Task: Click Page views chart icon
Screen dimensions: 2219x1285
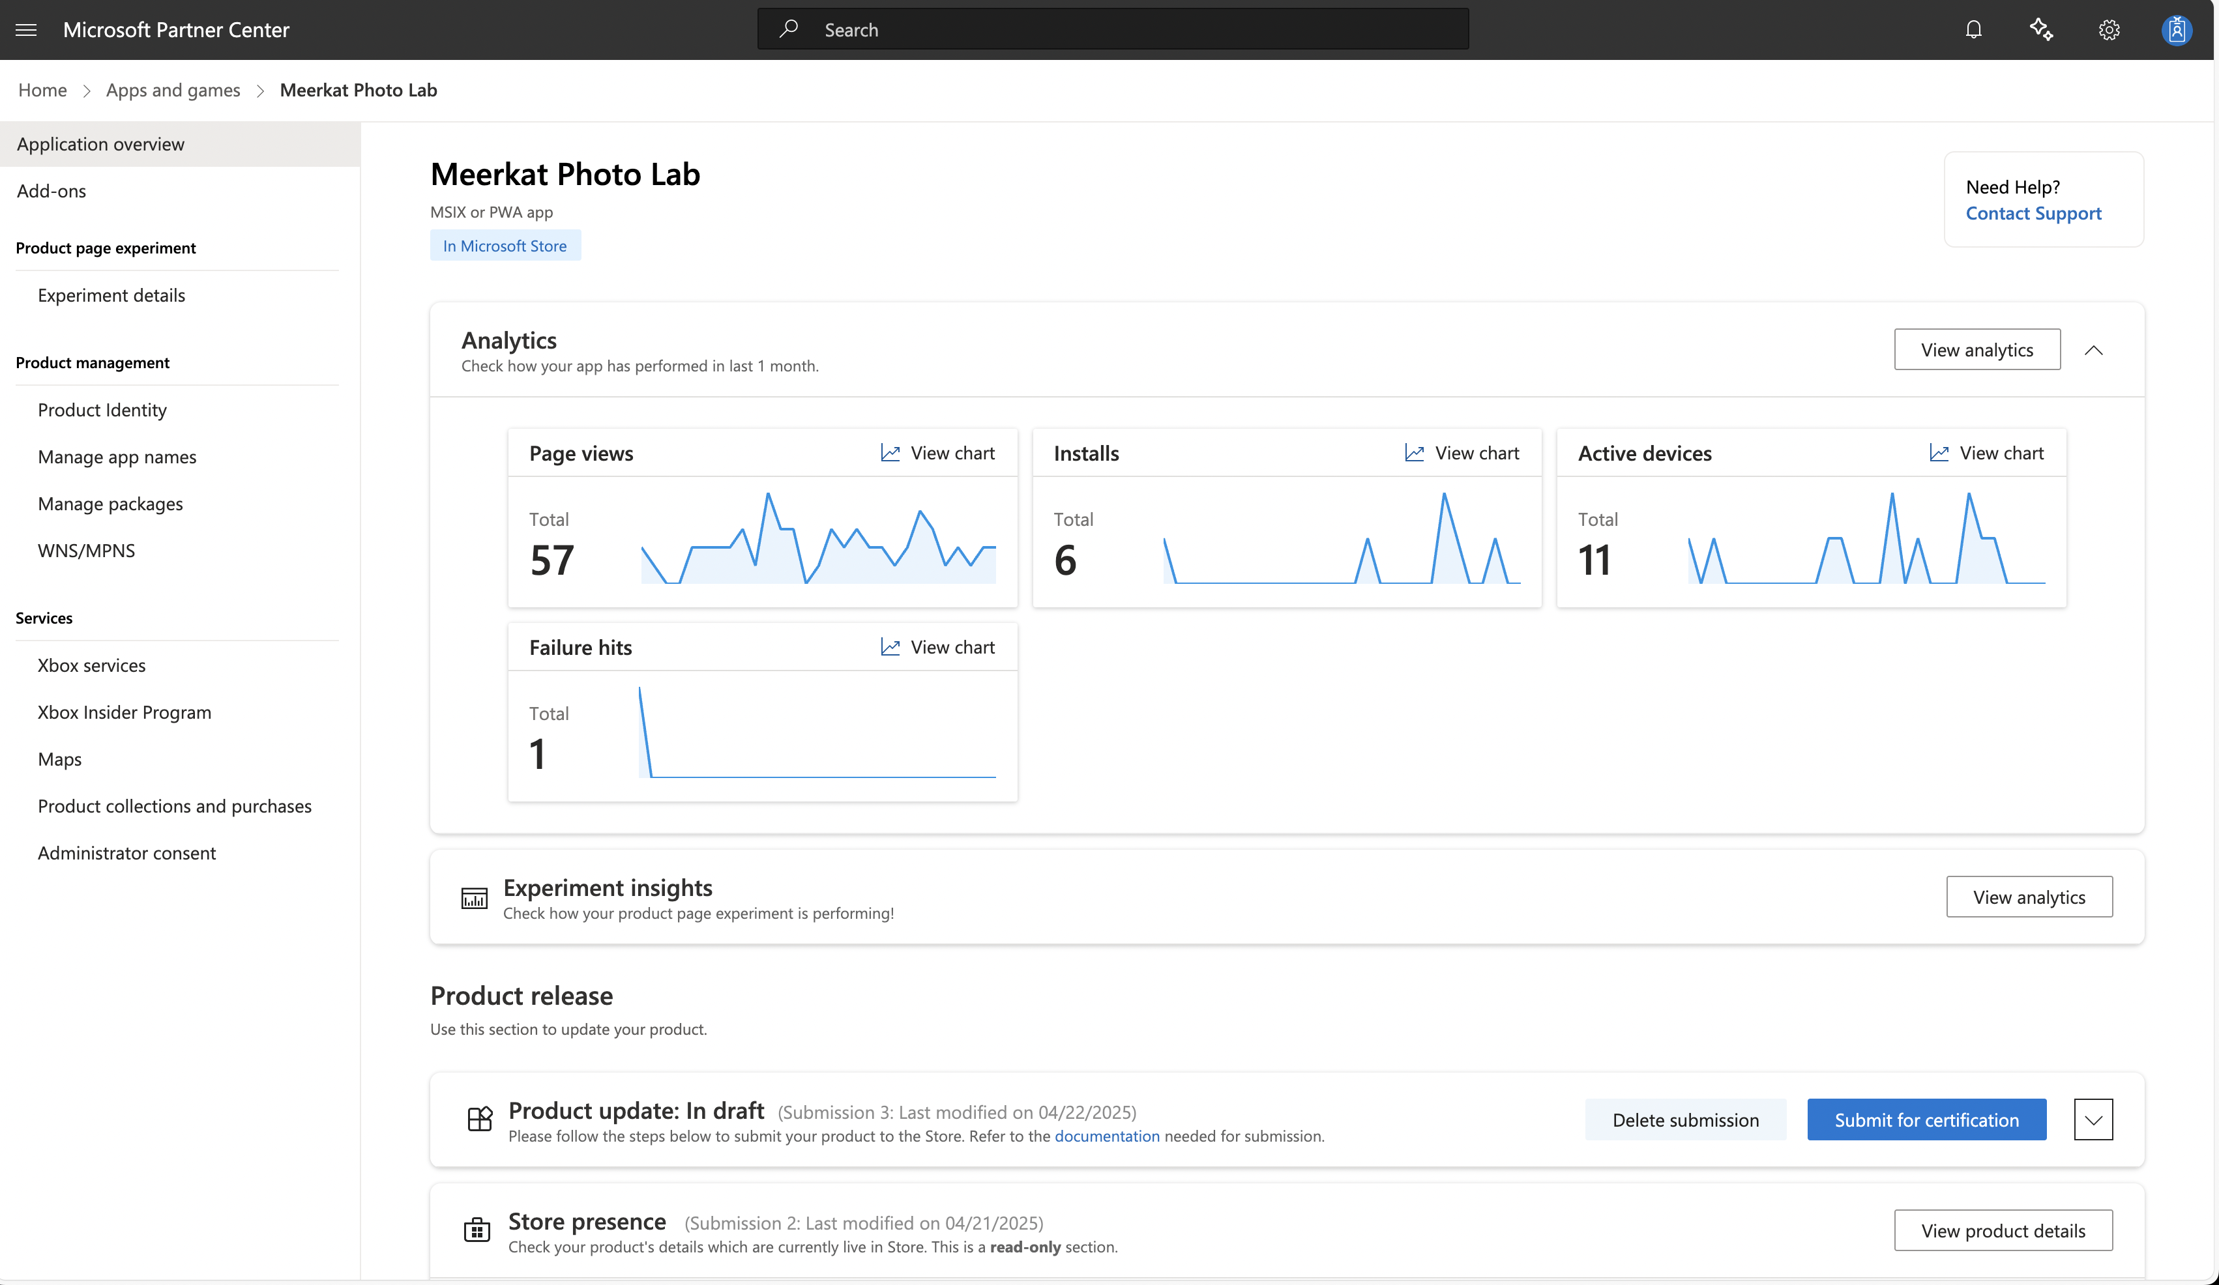Action: click(x=890, y=452)
